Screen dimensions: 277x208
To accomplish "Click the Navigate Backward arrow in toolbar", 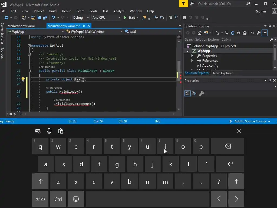I will point(6,18).
